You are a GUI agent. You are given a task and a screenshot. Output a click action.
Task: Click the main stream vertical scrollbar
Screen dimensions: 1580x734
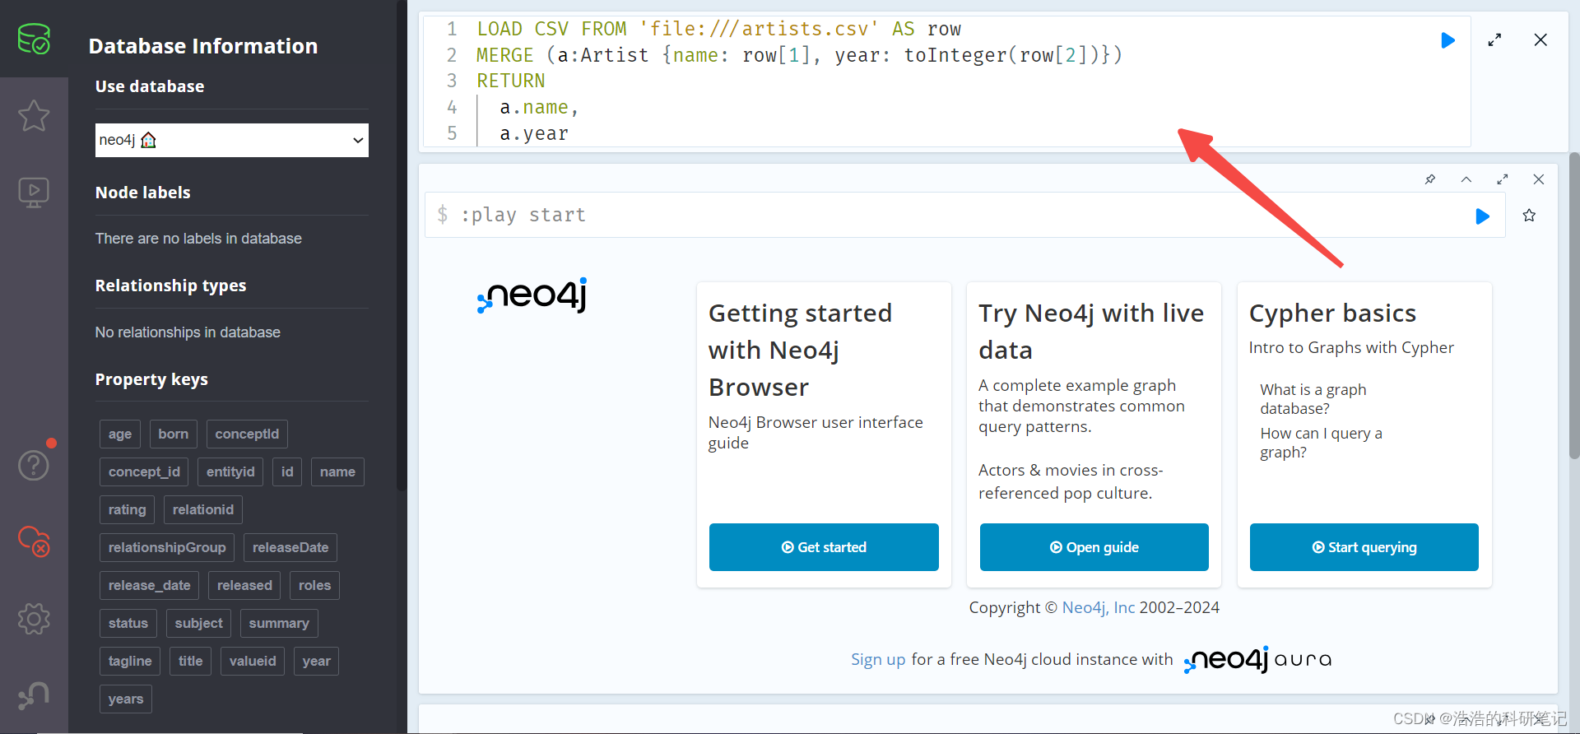click(x=1573, y=304)
